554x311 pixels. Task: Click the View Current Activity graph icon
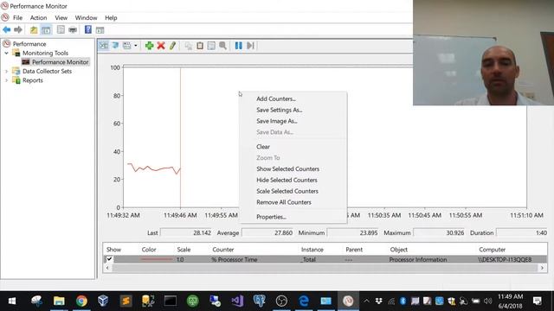tap(104, 46)
